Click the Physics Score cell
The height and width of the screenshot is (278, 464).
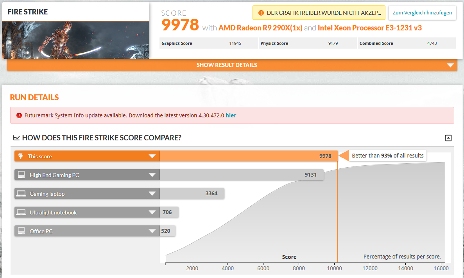coord(308,43)
